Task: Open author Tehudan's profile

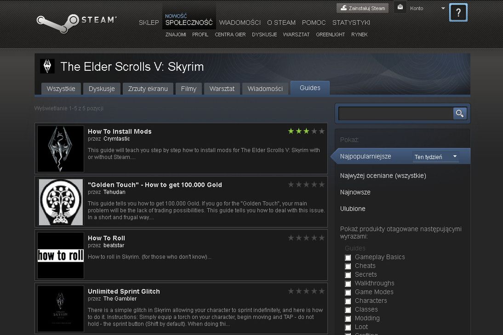Action: [114, 192]
